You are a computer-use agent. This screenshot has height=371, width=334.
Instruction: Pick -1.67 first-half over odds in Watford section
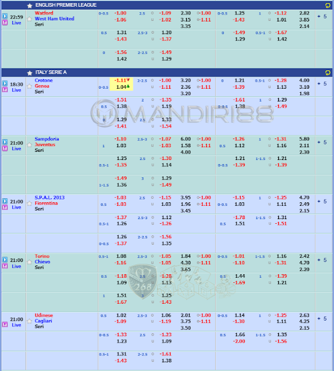pos(281,32)
